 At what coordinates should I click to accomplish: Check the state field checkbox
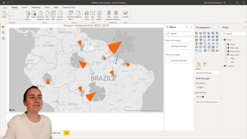tap(226, 58)
